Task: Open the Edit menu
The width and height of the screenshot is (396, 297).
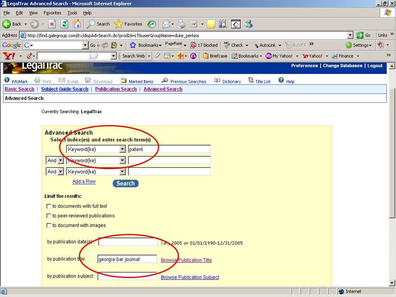Action: pos(19,13)
